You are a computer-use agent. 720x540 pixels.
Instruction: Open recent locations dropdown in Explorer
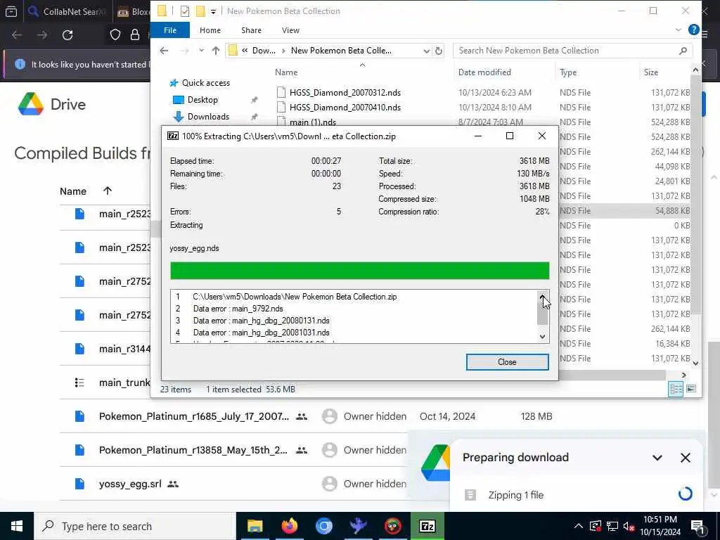[x=201, y=51]
